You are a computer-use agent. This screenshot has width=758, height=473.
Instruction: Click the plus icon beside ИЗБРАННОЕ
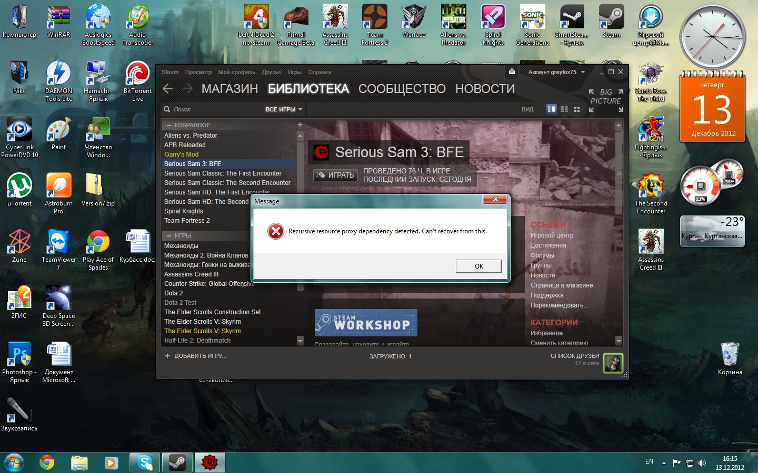[300, 125]
